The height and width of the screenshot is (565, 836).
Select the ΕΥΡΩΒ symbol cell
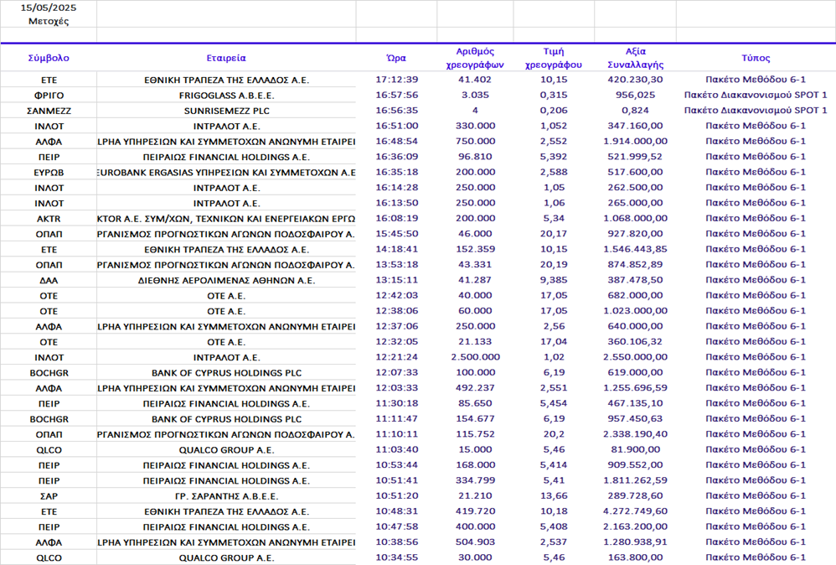click(x=49, y=173)
